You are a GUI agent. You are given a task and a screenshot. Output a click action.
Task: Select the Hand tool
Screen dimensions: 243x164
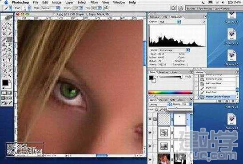[4, 75]
